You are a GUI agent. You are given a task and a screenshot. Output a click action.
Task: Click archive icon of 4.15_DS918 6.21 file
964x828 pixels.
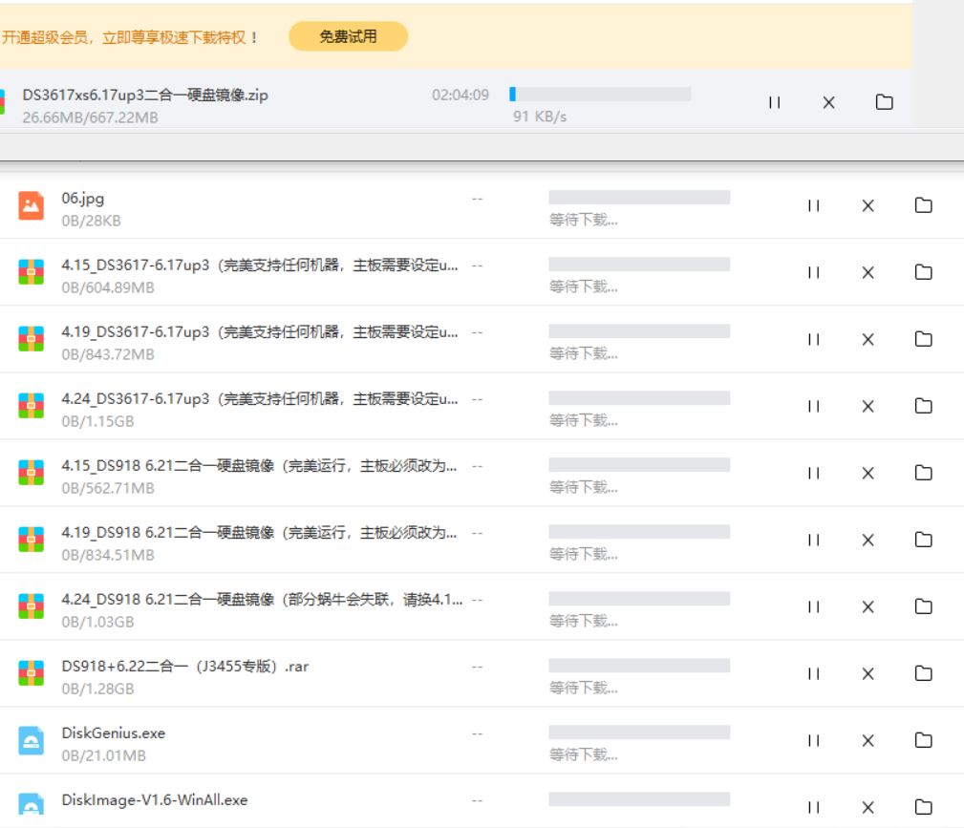(31, 473)
